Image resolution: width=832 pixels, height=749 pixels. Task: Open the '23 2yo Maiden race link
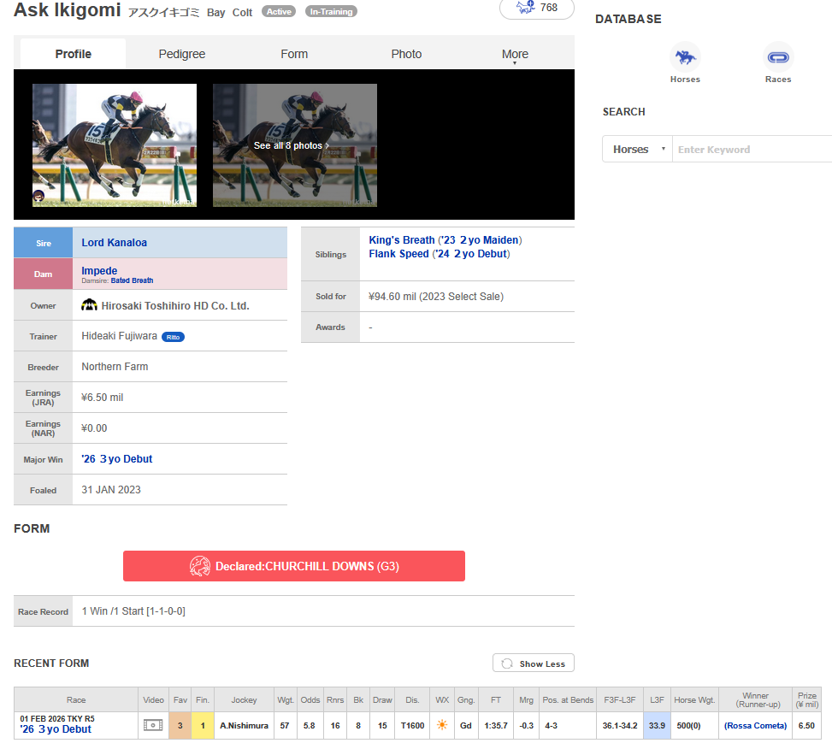481,239
